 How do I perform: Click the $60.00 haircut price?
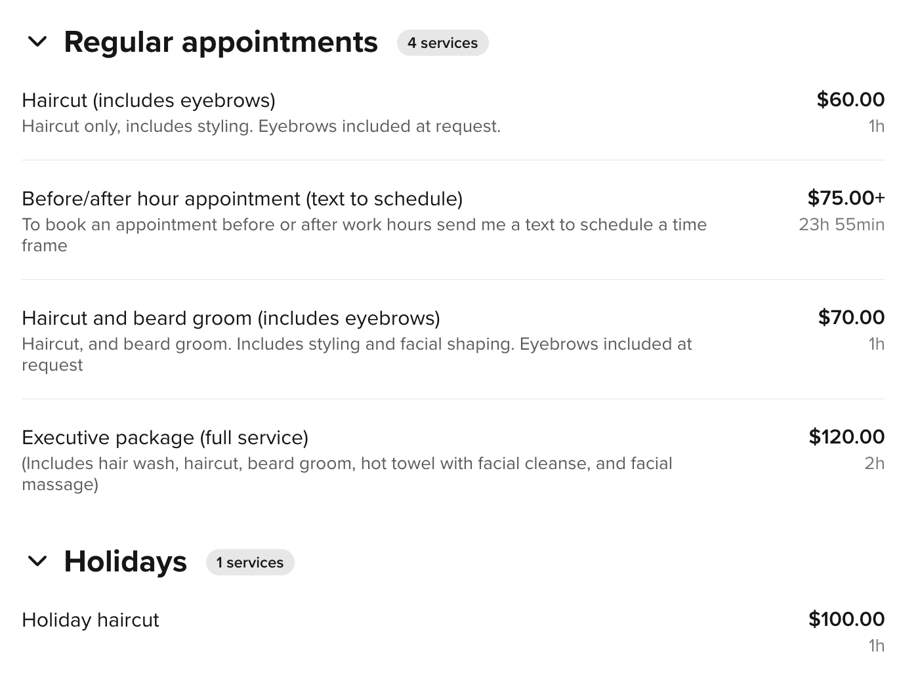point(850,100)
